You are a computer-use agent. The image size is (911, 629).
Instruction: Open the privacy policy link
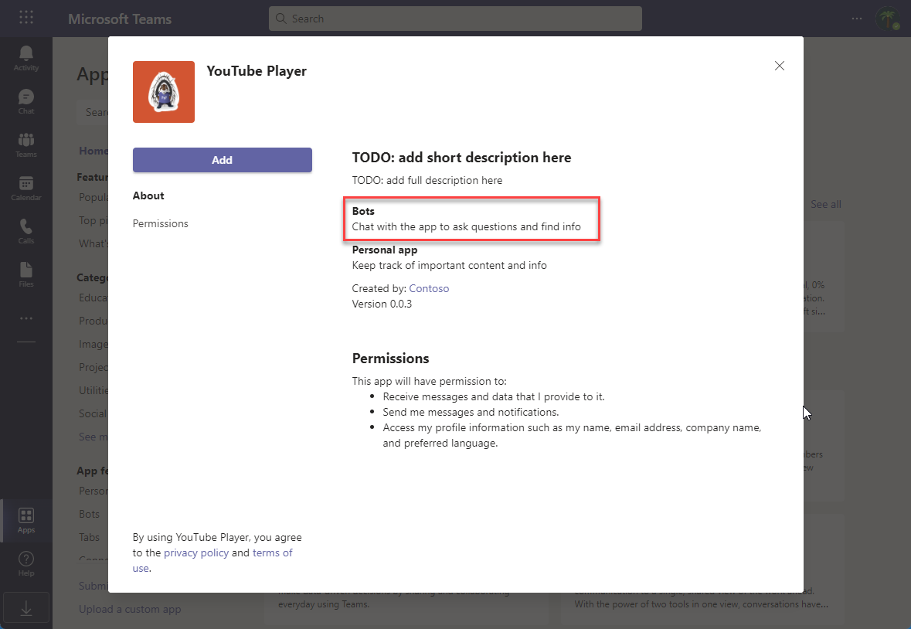click(196, 552)
